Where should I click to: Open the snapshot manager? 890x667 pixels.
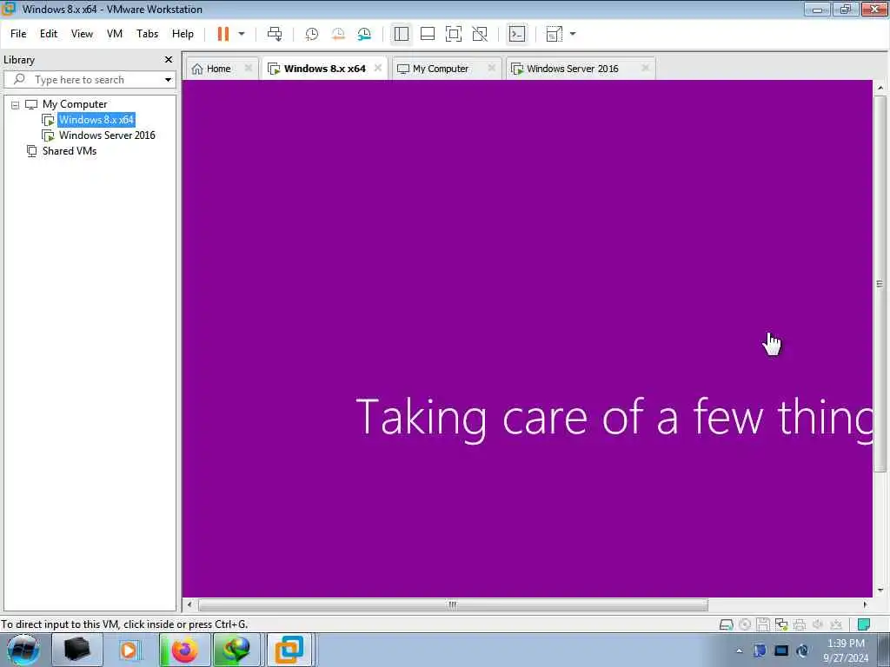(364, 34)
